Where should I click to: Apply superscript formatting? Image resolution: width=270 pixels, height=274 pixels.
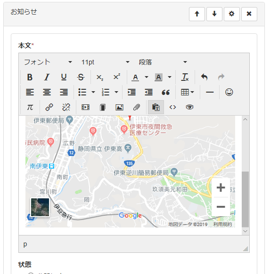pos(117,77)
